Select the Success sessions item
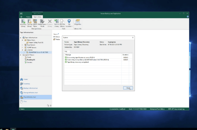 tap(28, 62)
